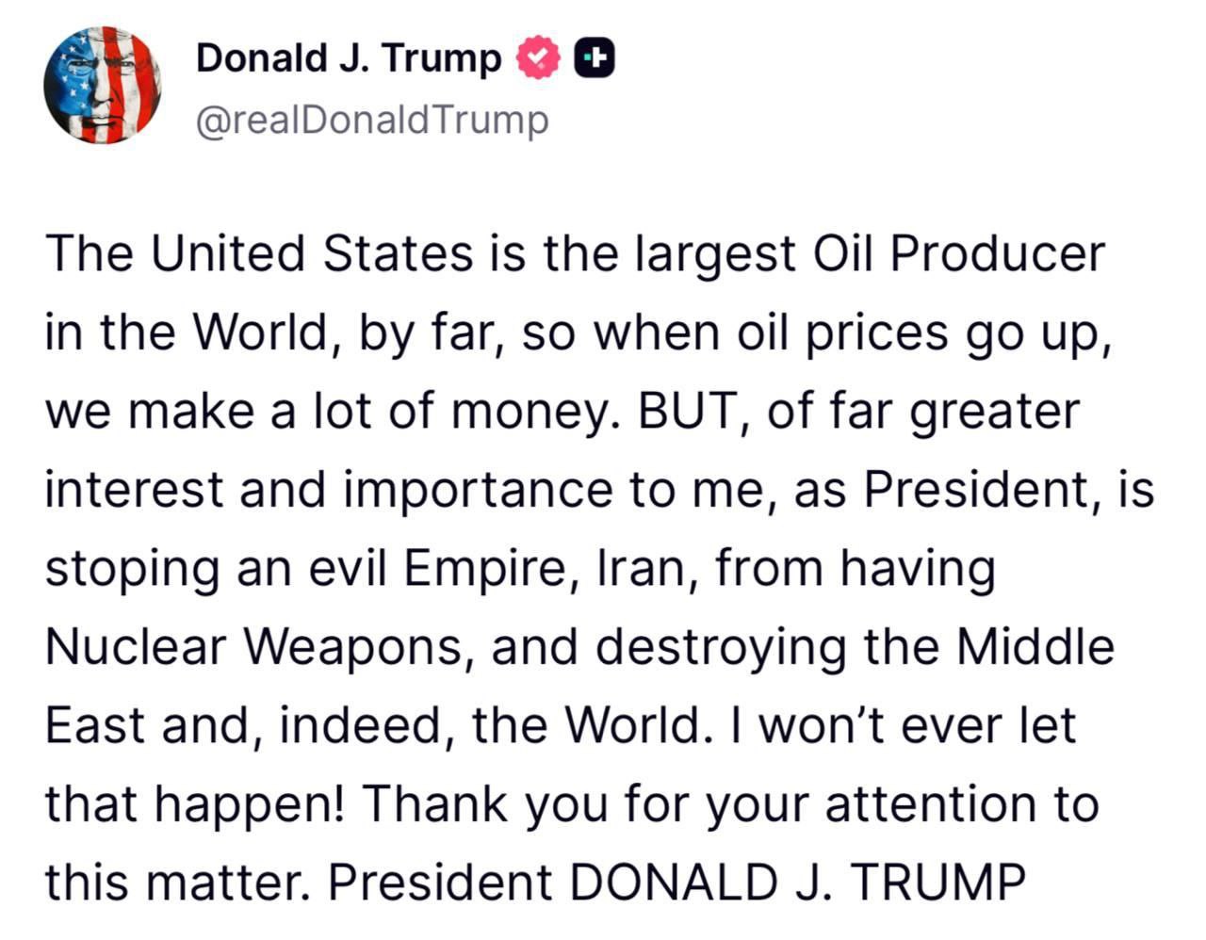1206x940 pixels.
Task: Click the dark plus badge icon
Action: pyautogui.click(x=595, y=58)
